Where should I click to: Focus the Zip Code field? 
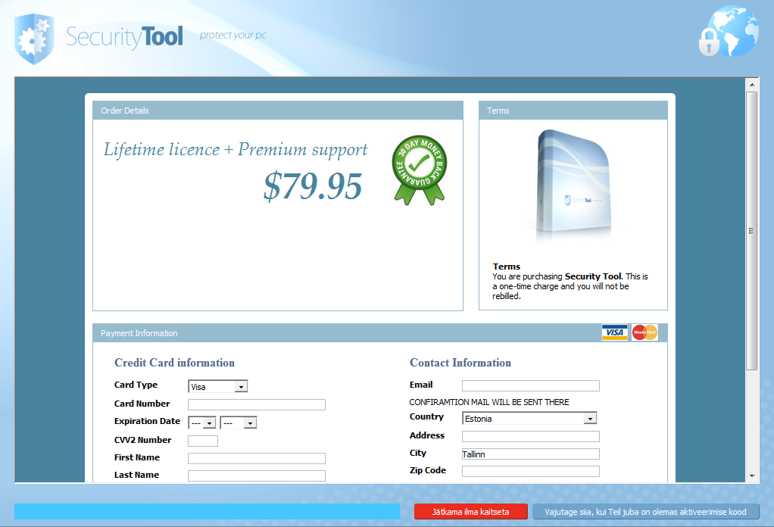531,471
